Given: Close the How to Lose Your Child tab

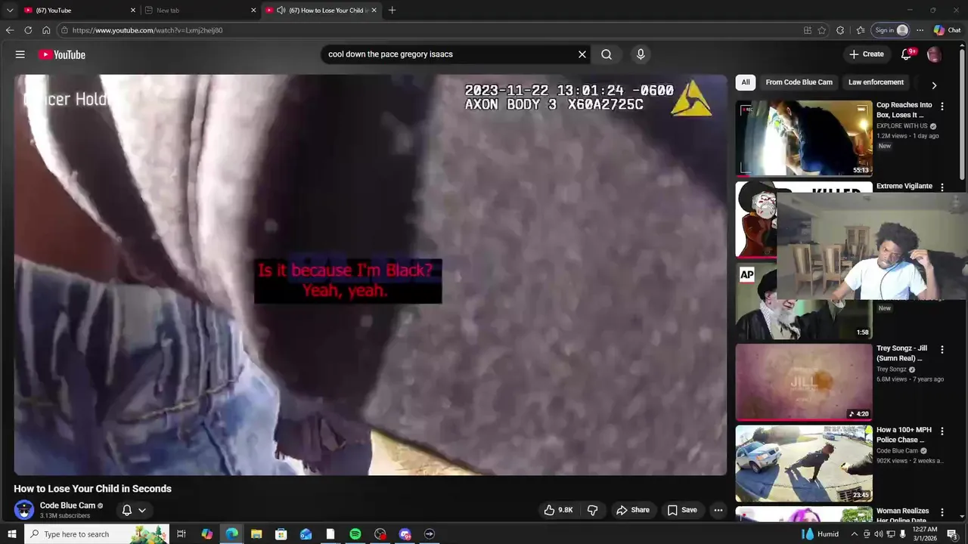Looking at the screenshot, I should tap(374, 11).
